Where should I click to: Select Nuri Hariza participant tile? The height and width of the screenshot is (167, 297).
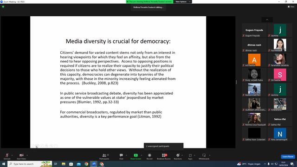coord(280,45)
